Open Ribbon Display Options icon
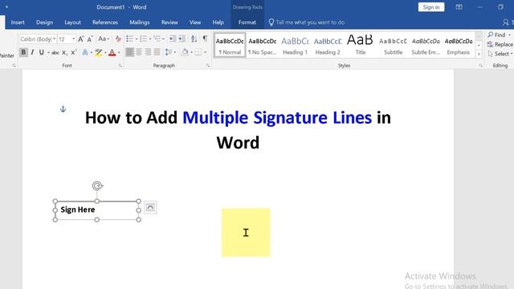The image size is (514, 289). 459,7
